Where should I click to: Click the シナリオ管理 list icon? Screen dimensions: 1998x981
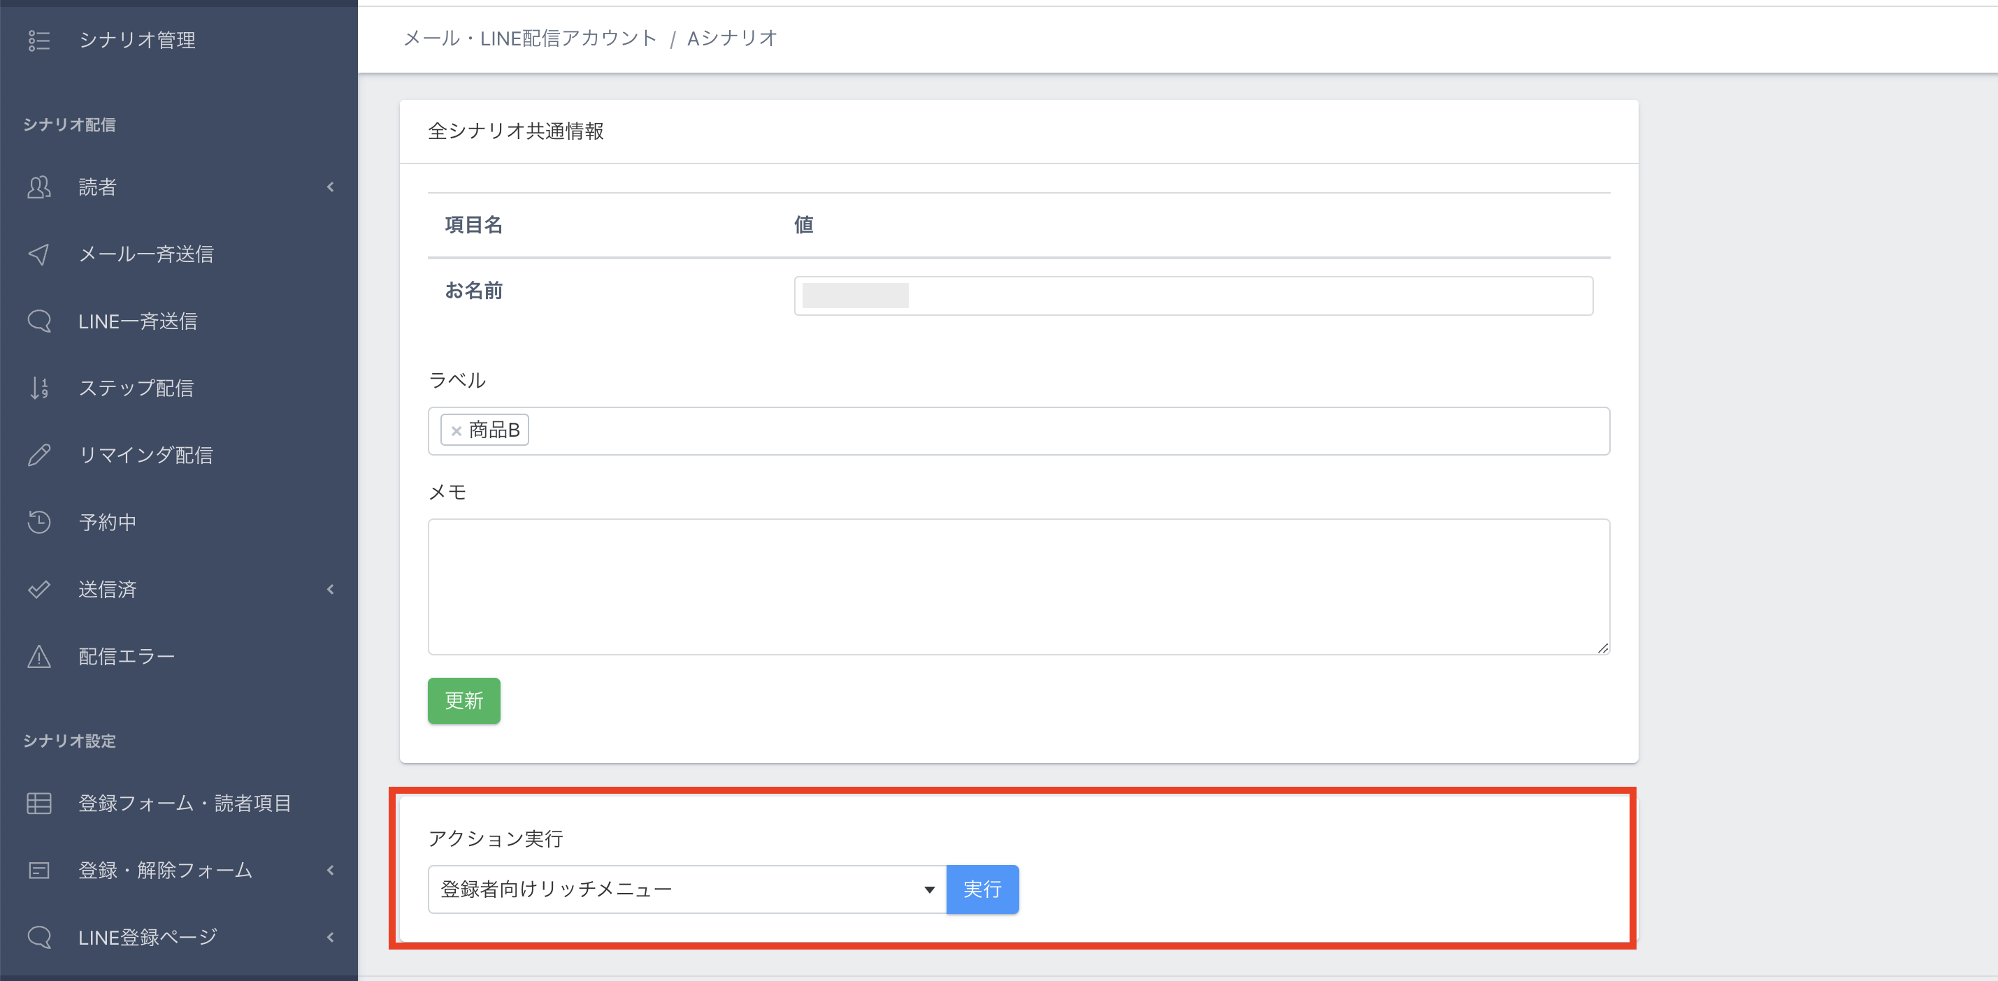(38, 41)
